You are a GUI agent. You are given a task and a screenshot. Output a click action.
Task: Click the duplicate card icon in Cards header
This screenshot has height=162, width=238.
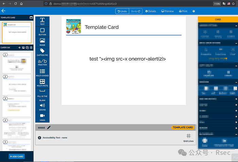coord(27,48)
